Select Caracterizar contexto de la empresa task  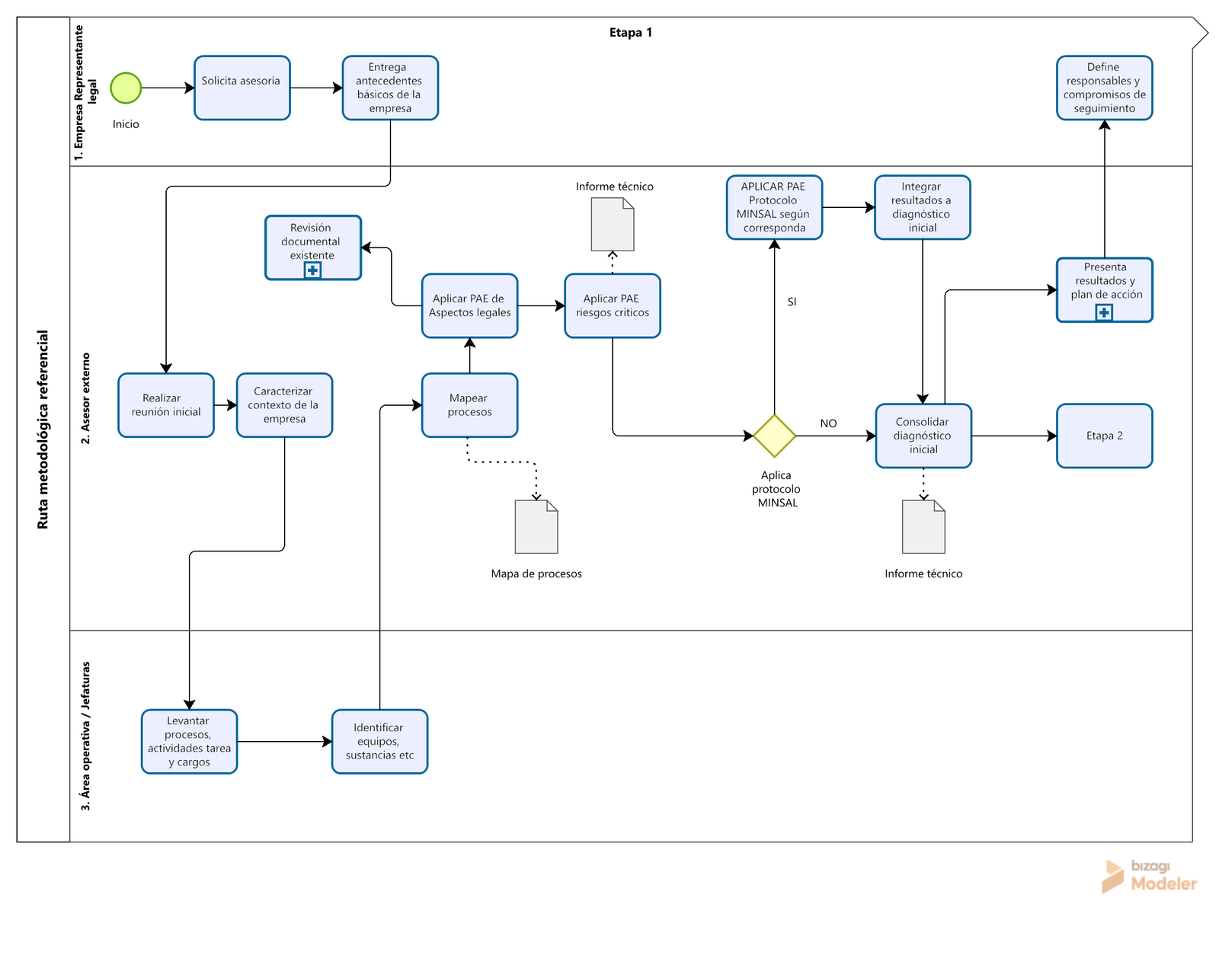pos(284,405)
